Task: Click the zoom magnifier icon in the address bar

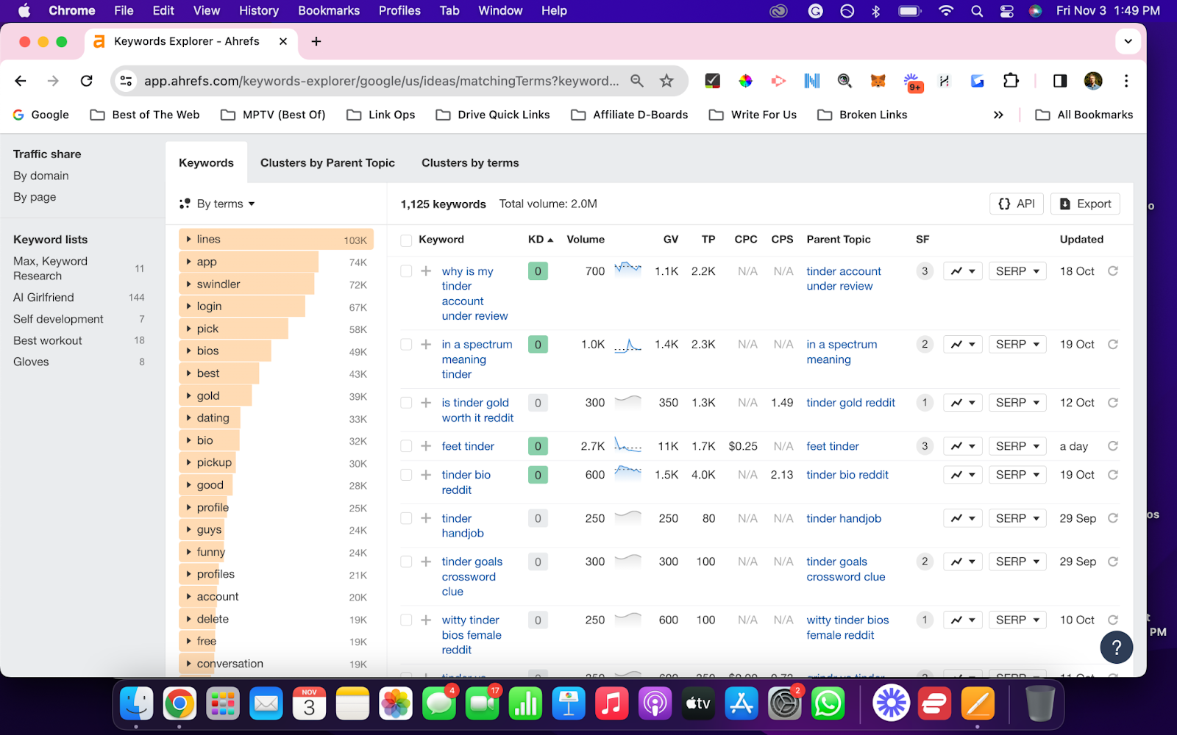Action: click(637, 81)
